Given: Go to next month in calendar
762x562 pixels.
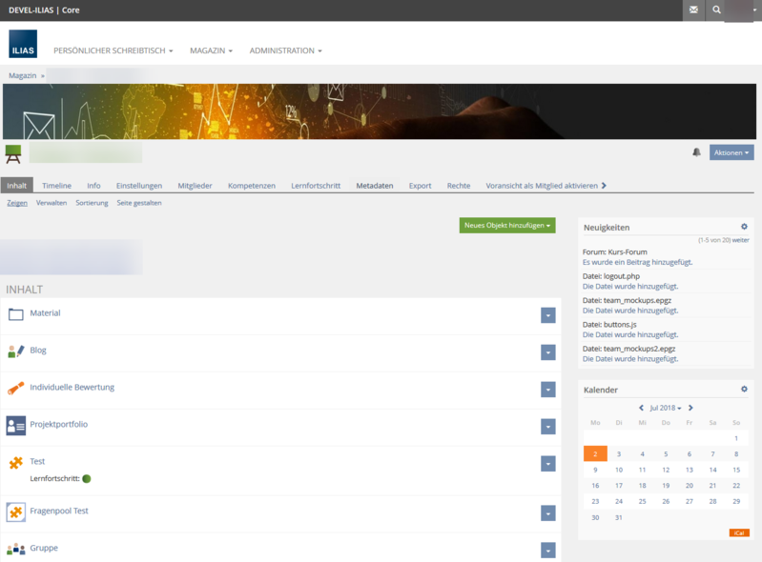Looking at the screenshot, I should point(690,408).
